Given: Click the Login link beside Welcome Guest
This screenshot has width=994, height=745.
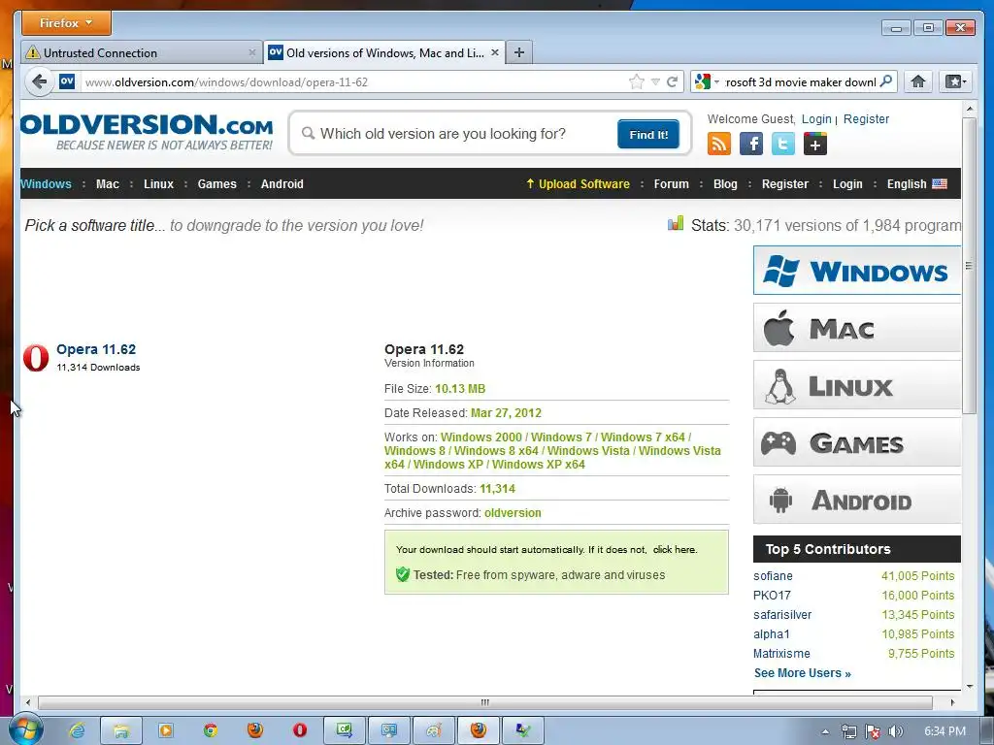Looking at the screenshot, I should tap(816, 119).
